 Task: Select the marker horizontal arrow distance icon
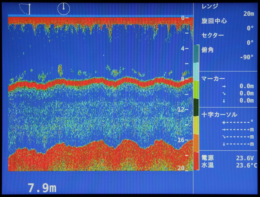(224, 87)
